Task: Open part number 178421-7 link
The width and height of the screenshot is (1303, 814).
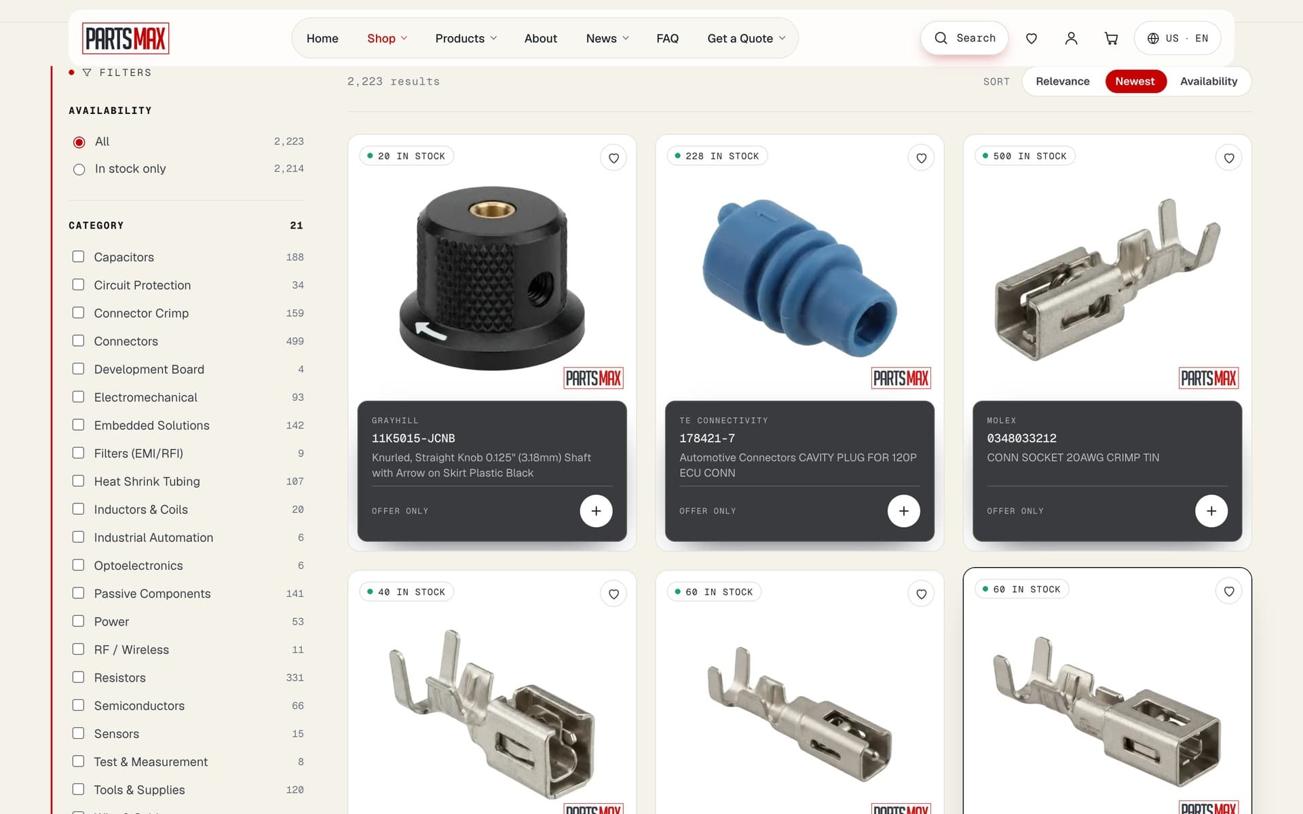Action: (706, 438)
